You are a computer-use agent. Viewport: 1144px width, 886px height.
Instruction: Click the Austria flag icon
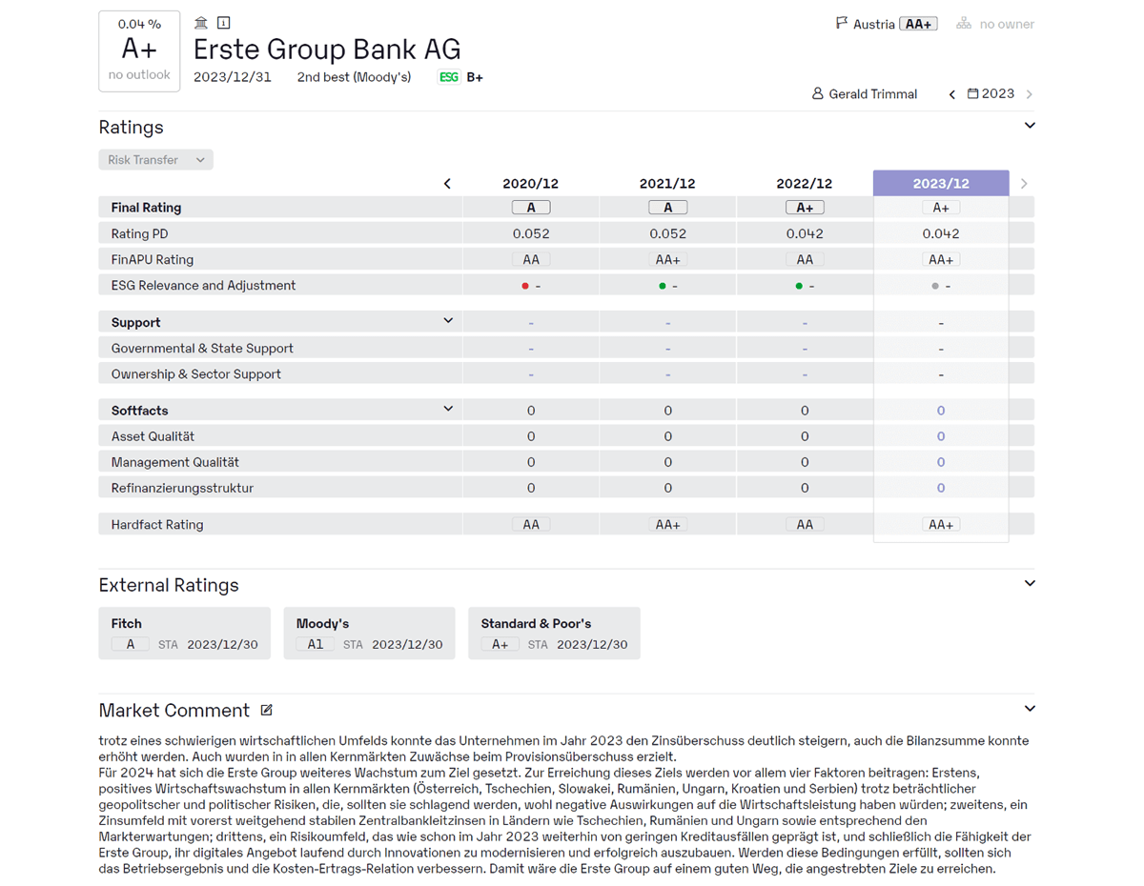842,24
